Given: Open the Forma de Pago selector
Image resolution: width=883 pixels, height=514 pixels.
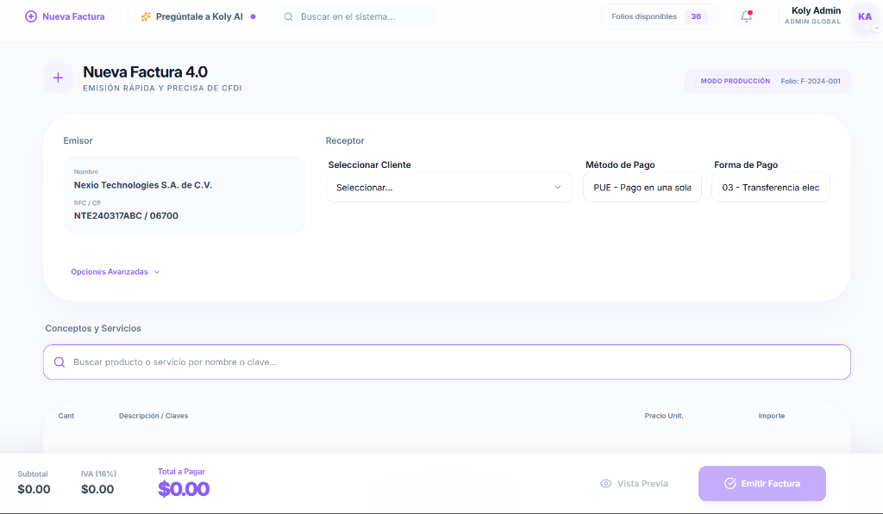Looking at the screenshot, I should (x=770, y=187).
